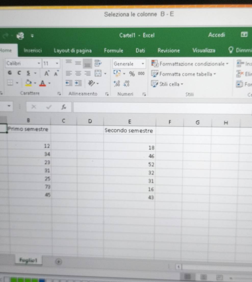Toggle bold (G) formatting
The width and height of the screenshot is (252, 282).
[x=10, y=73]
